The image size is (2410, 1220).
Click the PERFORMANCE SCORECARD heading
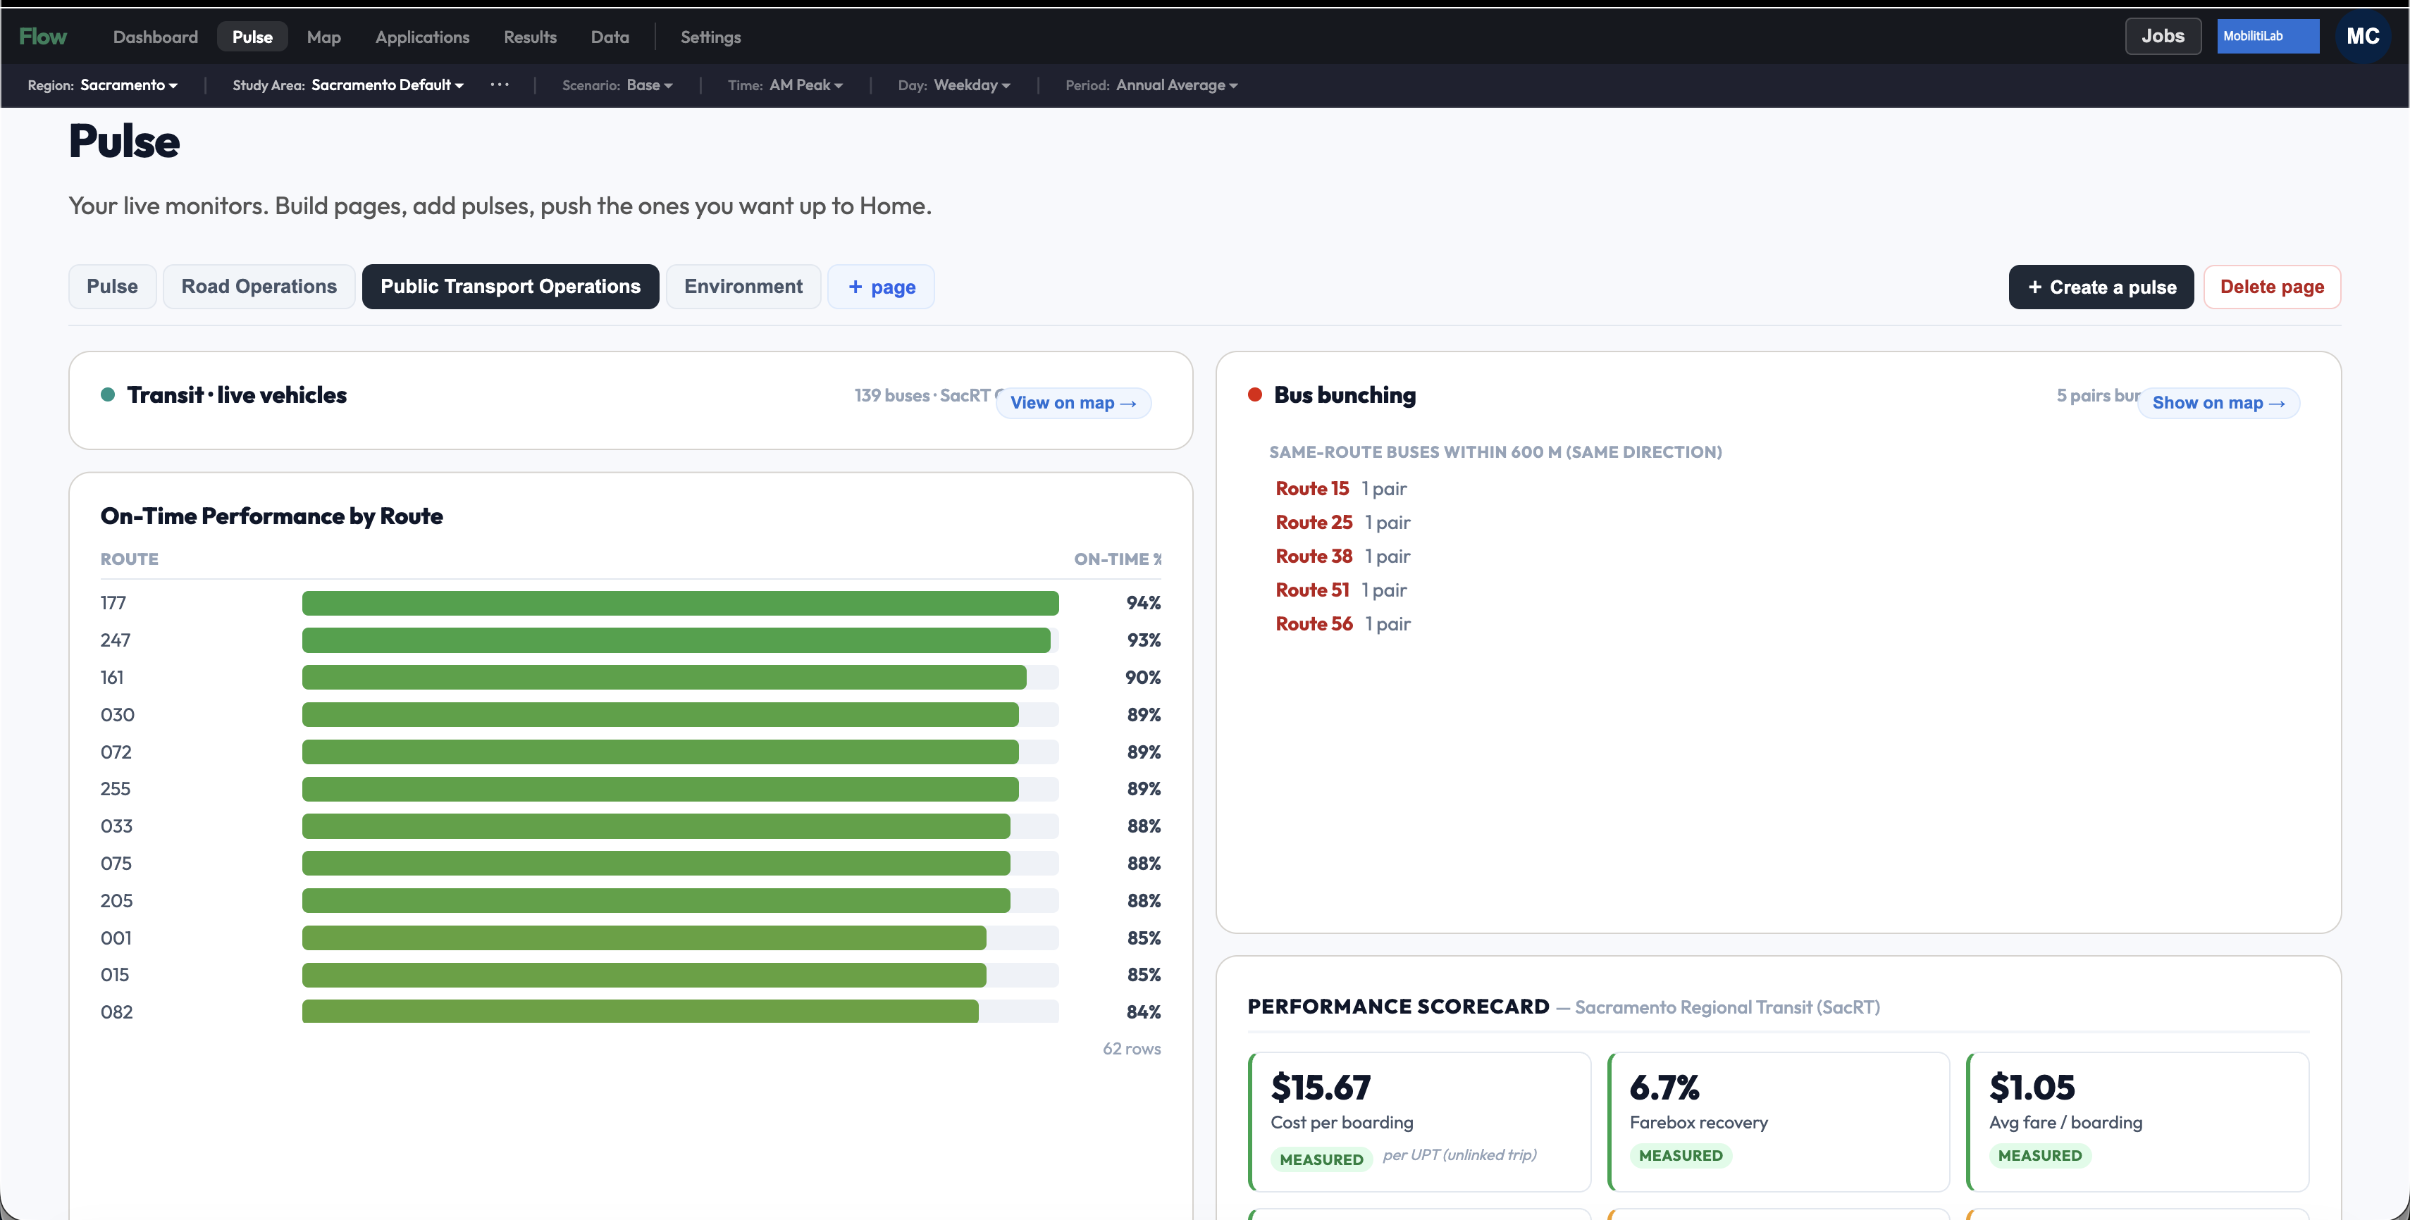point(1397,1006)
